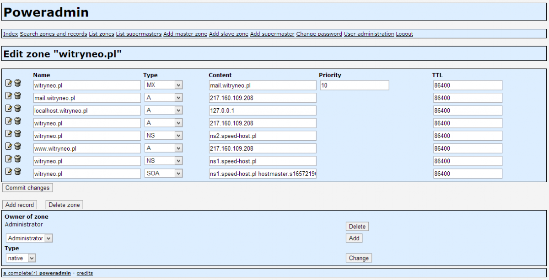The width and height of the screenshot is (549, 280).
Task: Focus the content field 127.0.0.1
Action: [x=263, y=111]
